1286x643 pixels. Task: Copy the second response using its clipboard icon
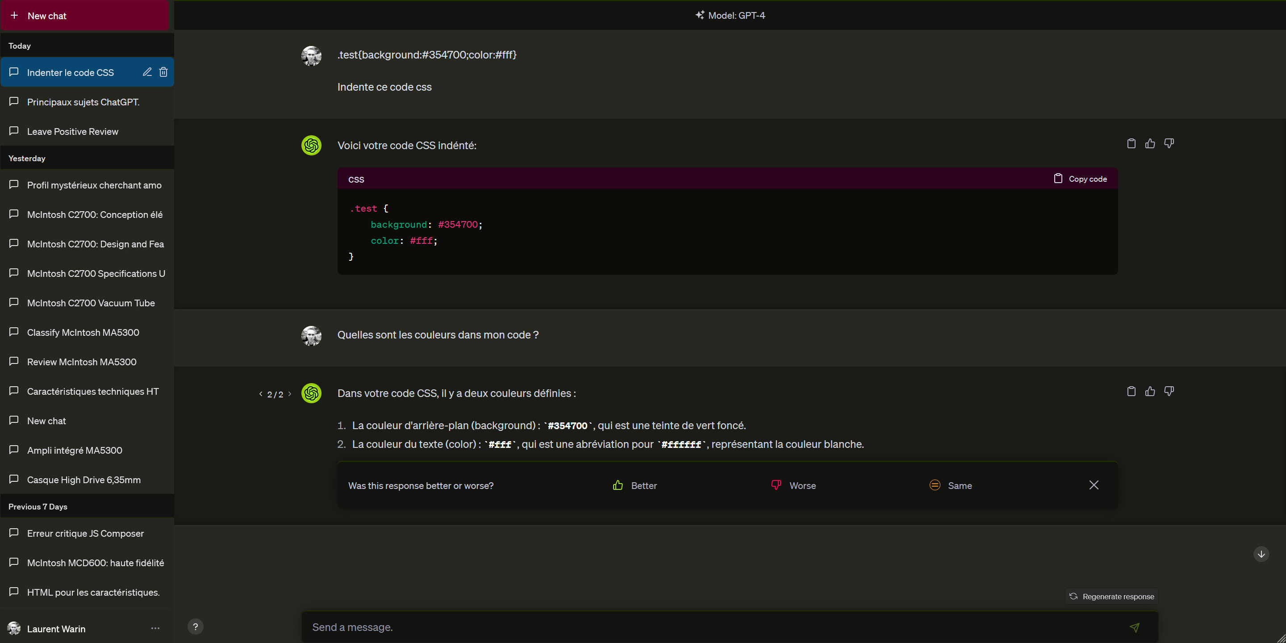[1131, 391]
